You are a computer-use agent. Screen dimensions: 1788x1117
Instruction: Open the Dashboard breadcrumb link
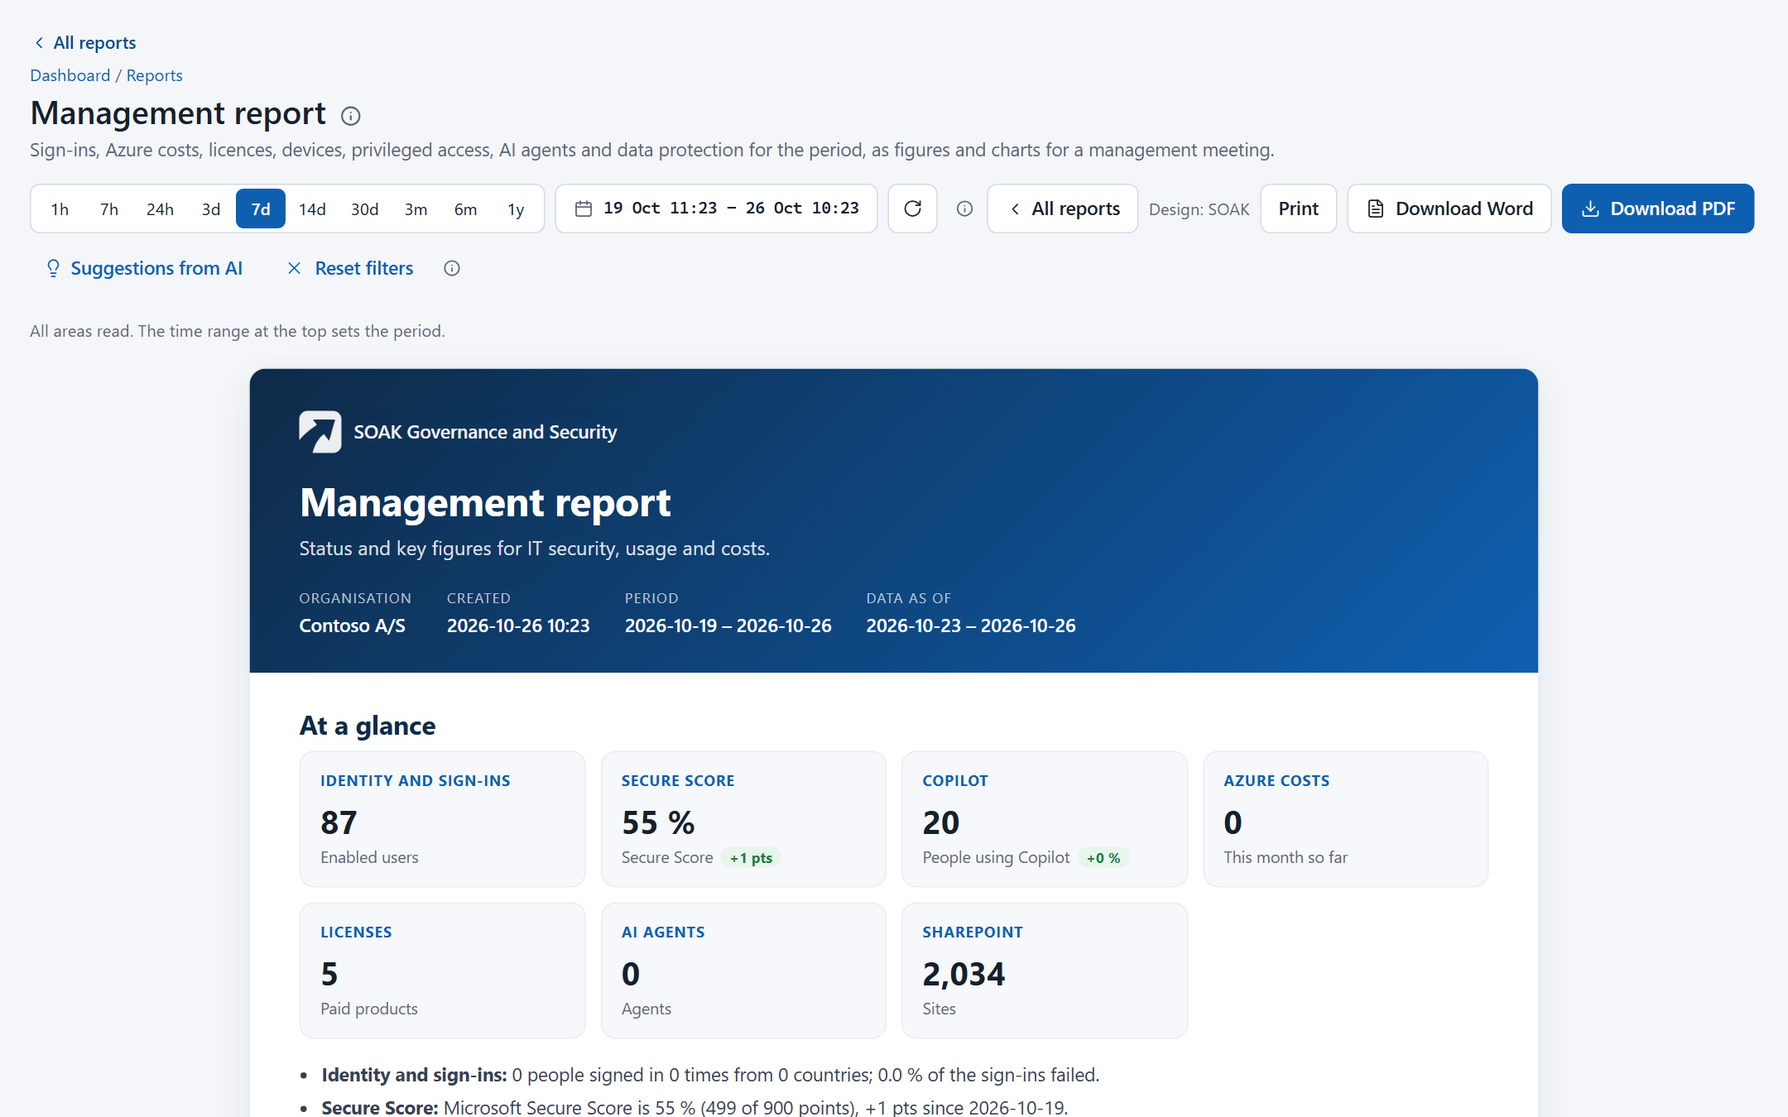coord(70,75)
